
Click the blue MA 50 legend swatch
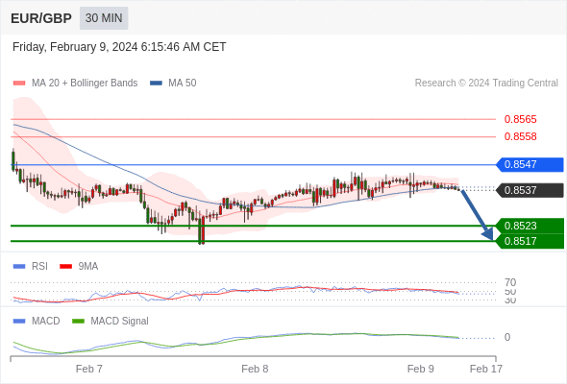pyautogui.click(x=156, y=84)
